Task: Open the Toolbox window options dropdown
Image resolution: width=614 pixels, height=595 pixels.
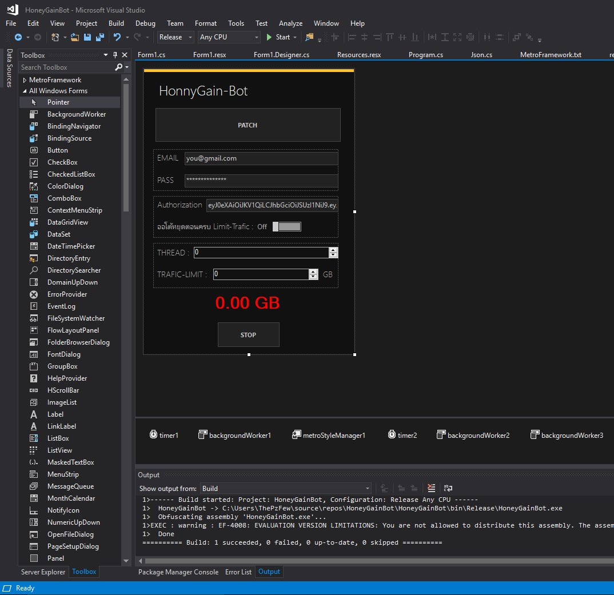Action: pyautogui.click(x=106, y=55)
